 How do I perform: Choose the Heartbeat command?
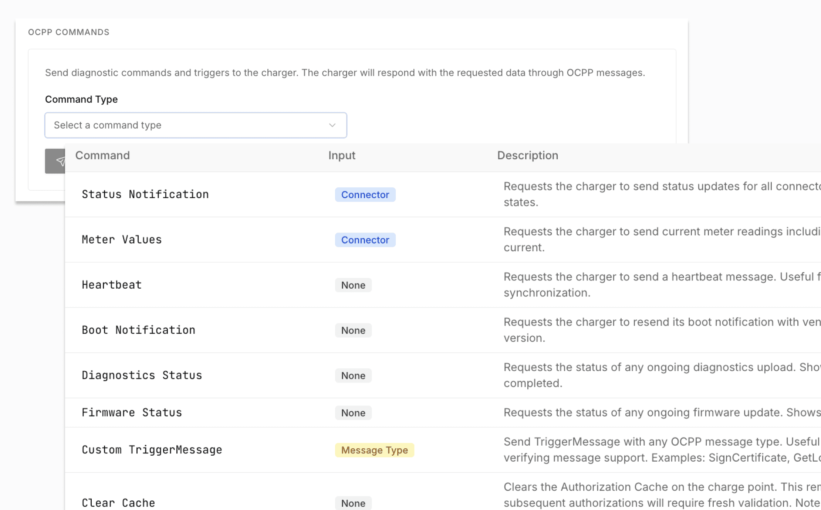112,285
